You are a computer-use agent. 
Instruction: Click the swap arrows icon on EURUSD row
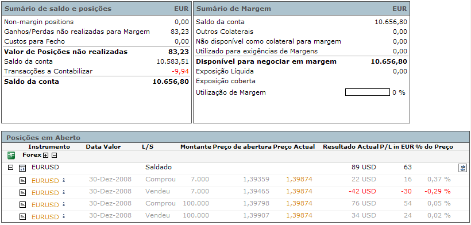[x=462, y=168]
